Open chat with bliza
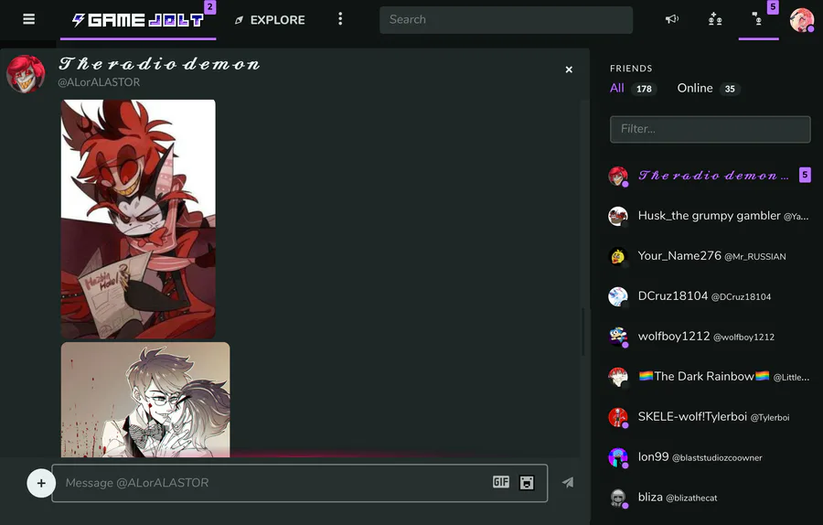 tap(709, 498)
